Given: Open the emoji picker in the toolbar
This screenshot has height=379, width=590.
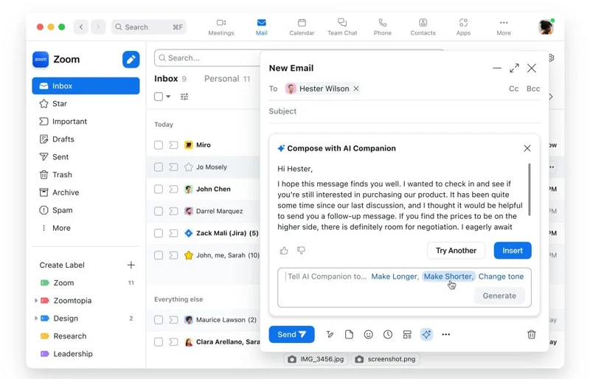Looking at the screenshot, I should 368,335.
